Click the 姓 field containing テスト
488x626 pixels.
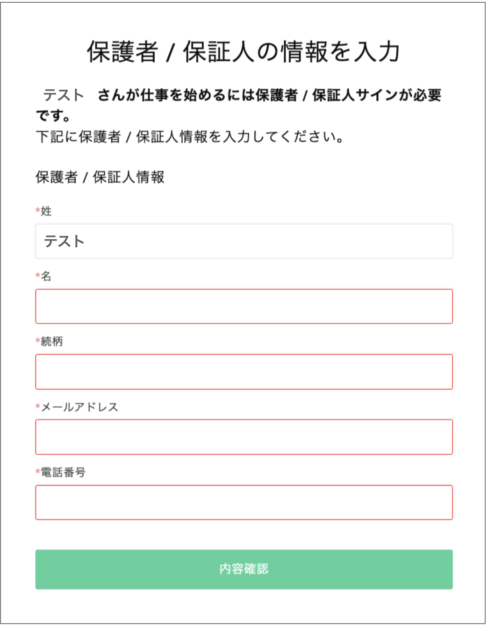pos(244,241)
